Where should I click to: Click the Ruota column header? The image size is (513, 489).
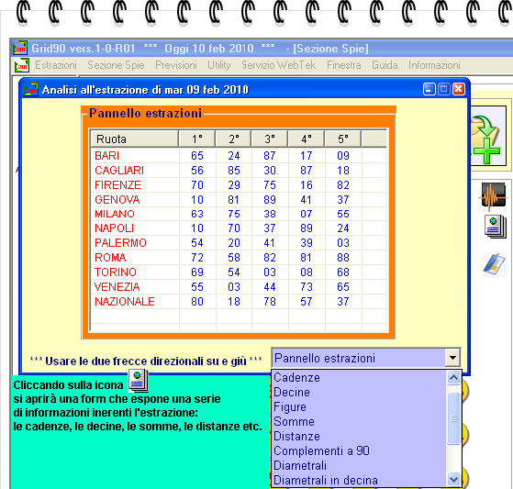pos(135,139)
